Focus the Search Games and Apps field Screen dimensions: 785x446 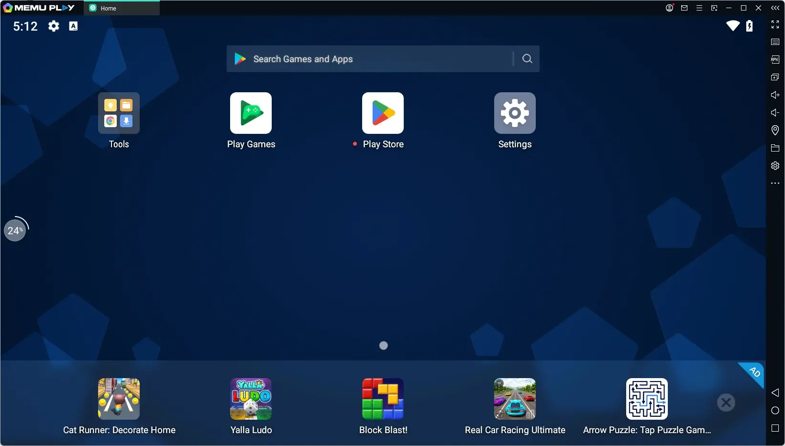[x=383, y=59]
